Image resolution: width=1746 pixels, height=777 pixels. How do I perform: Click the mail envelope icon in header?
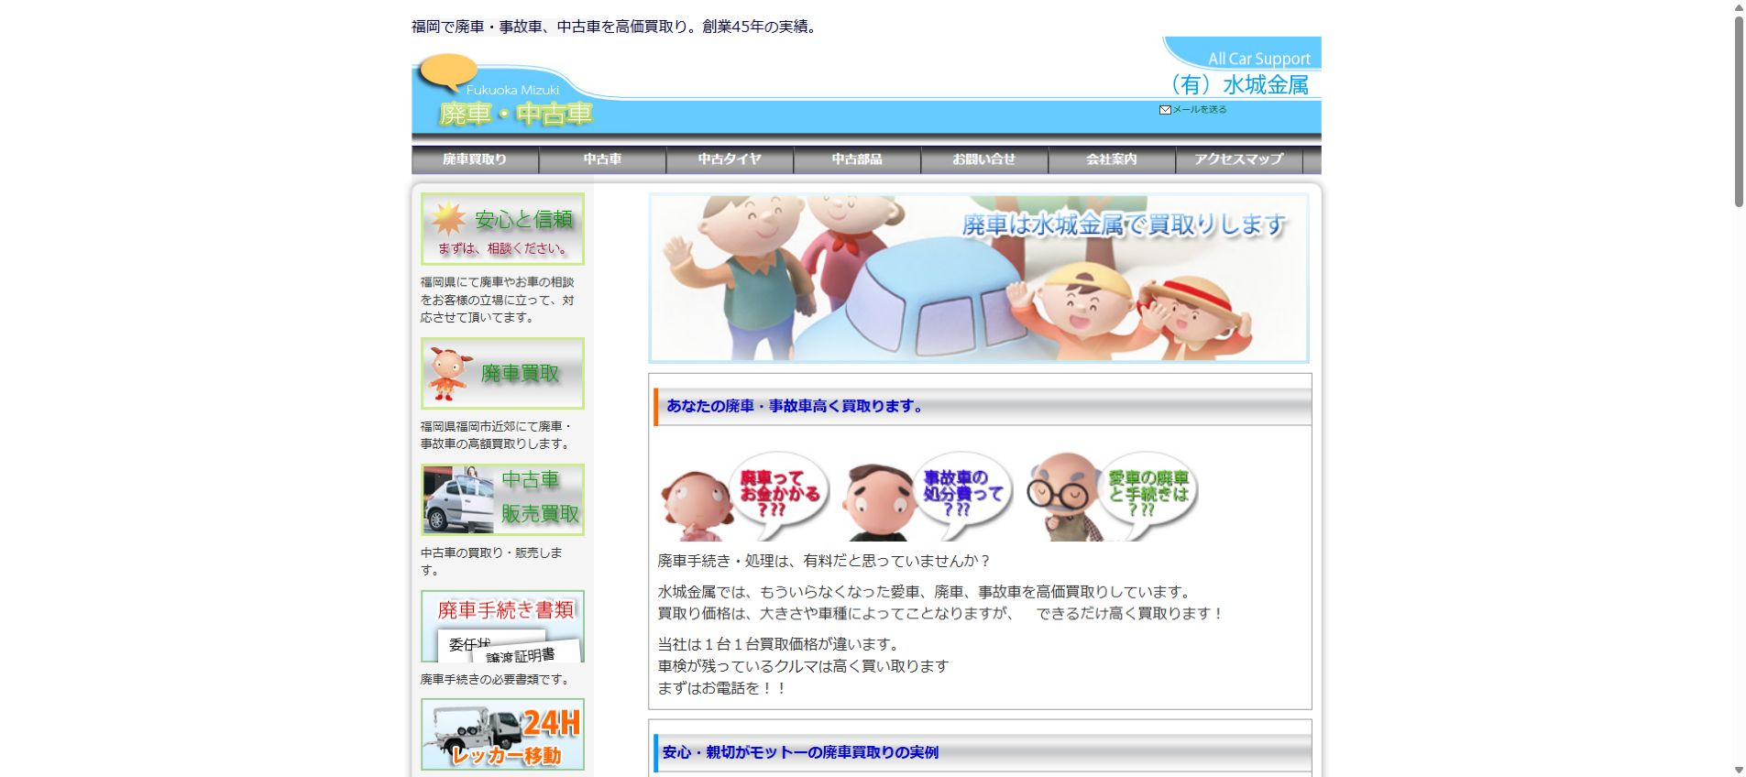pos(1165,110)
